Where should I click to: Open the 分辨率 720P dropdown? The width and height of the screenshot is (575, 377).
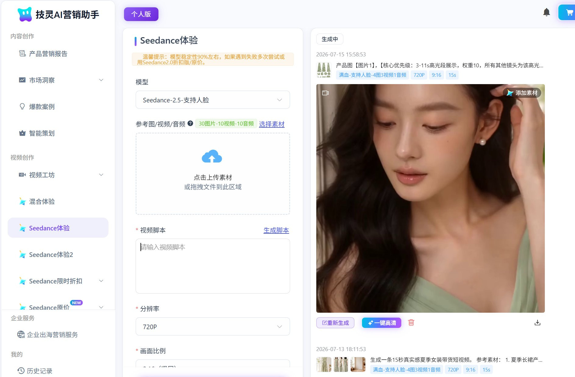pyautogui.click(x=213, y=326)
